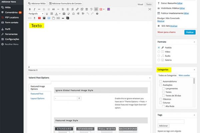Viewport: 200px width, 133px height.
Task: Tick the Clássicos category checkbox
Action: tap(161, 99)
